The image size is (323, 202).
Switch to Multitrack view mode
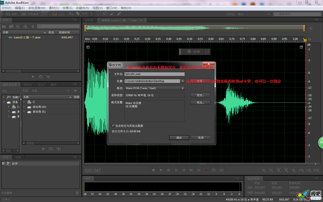(x=30, y=14)
